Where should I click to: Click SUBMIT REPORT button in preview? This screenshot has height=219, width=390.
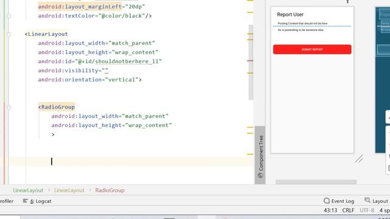[x=312, y=49]
